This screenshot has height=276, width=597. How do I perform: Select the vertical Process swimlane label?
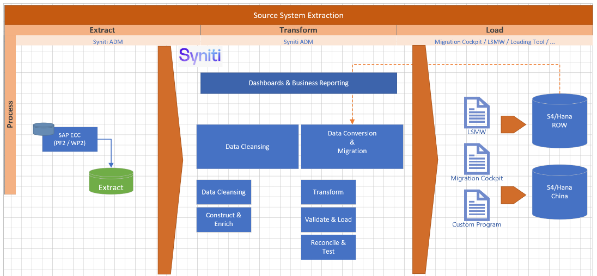point(10,114)
